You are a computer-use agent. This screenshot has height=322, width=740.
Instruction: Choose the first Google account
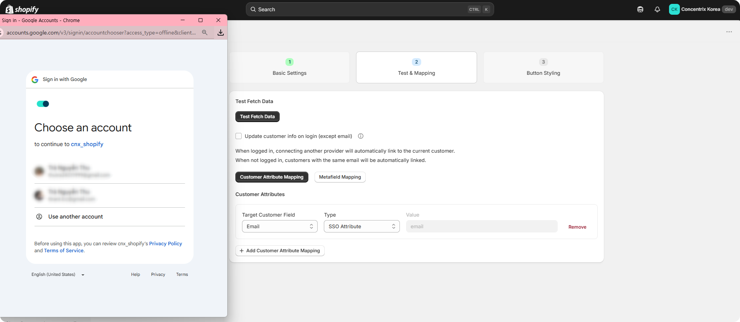point(110,171)
